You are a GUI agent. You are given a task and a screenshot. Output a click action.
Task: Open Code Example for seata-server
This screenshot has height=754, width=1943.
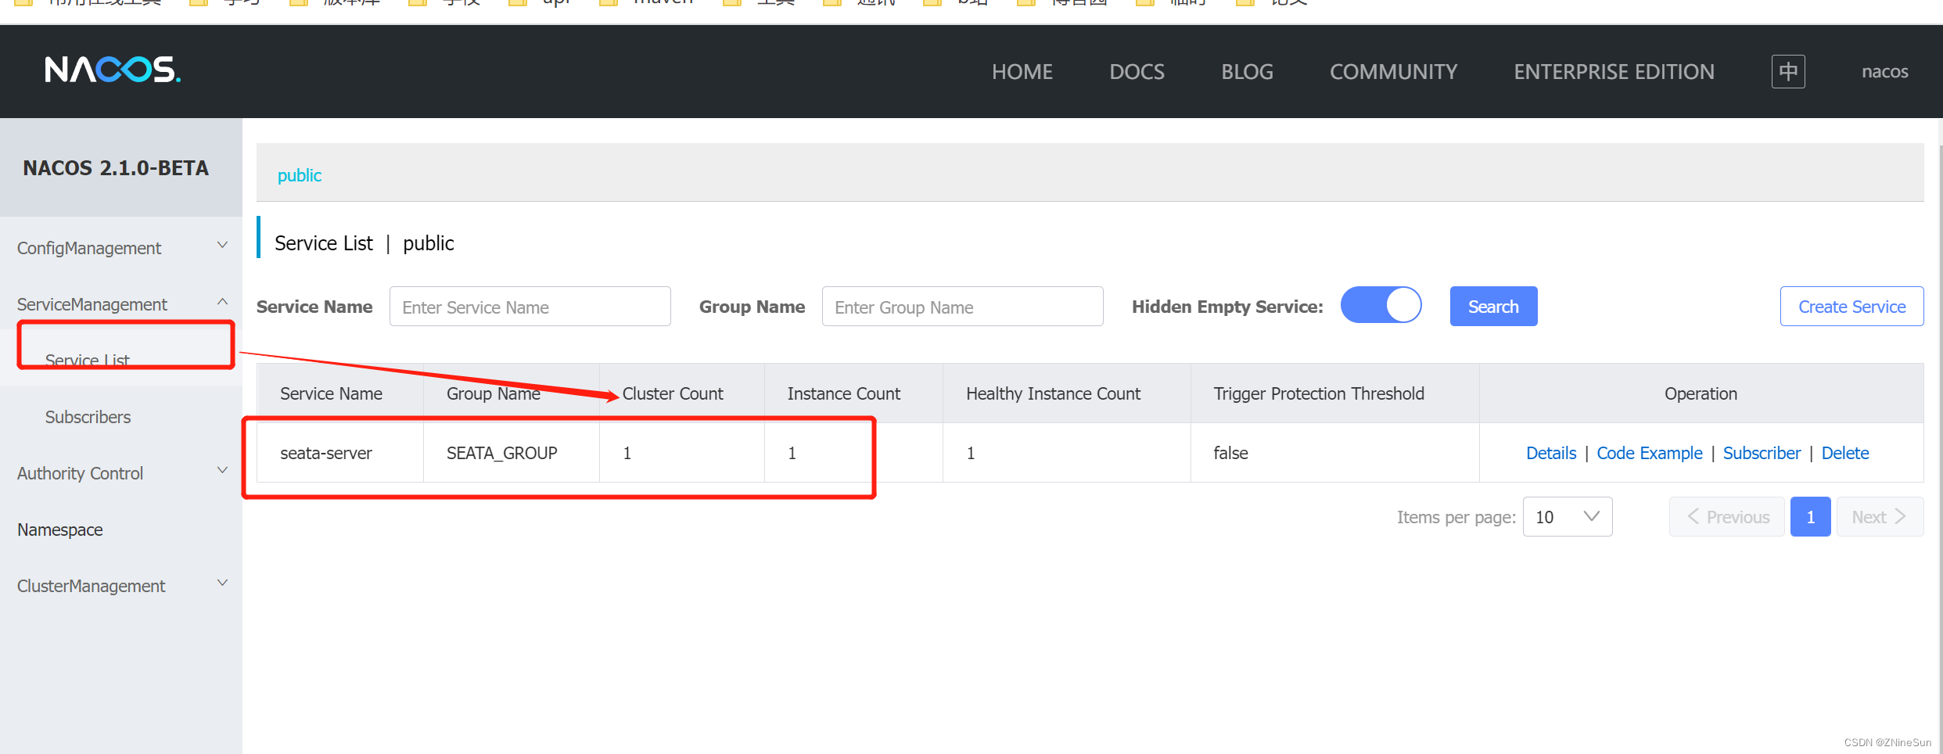(x=1649, y=453)
